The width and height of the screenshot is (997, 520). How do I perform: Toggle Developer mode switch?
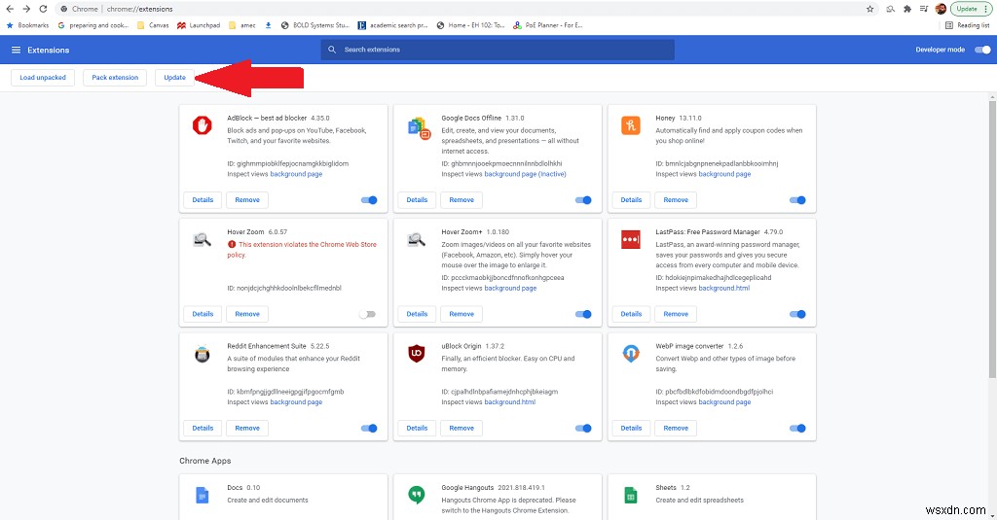pyautogui.click(x=982, y=50)
